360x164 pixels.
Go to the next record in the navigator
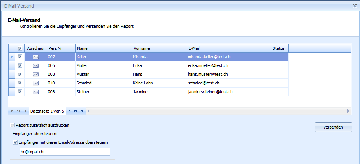coord(69,111)
